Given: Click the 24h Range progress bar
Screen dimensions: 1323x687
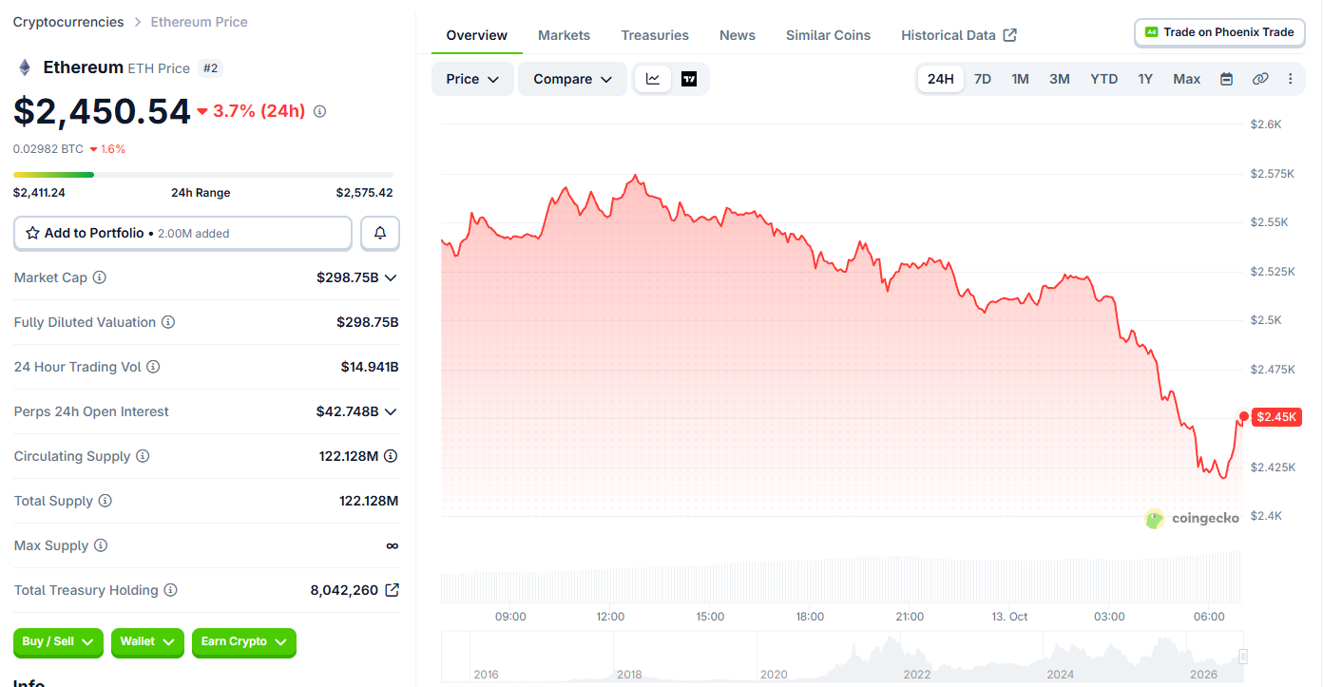Looking at the screenshot, I should (202, 175).
